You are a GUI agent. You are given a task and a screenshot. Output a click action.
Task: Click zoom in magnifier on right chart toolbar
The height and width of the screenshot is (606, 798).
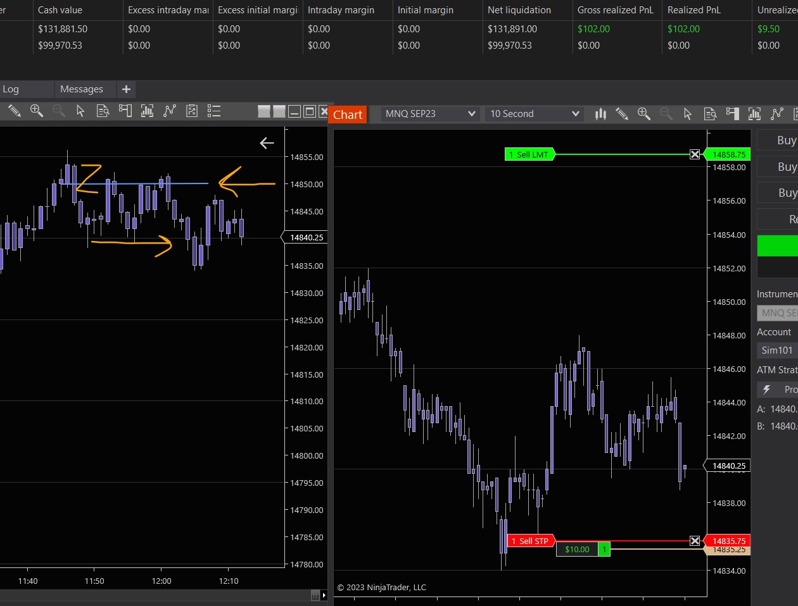pos(643,114)
